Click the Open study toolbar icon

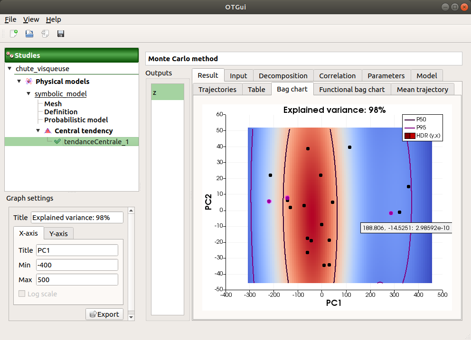tap(29, 34)
